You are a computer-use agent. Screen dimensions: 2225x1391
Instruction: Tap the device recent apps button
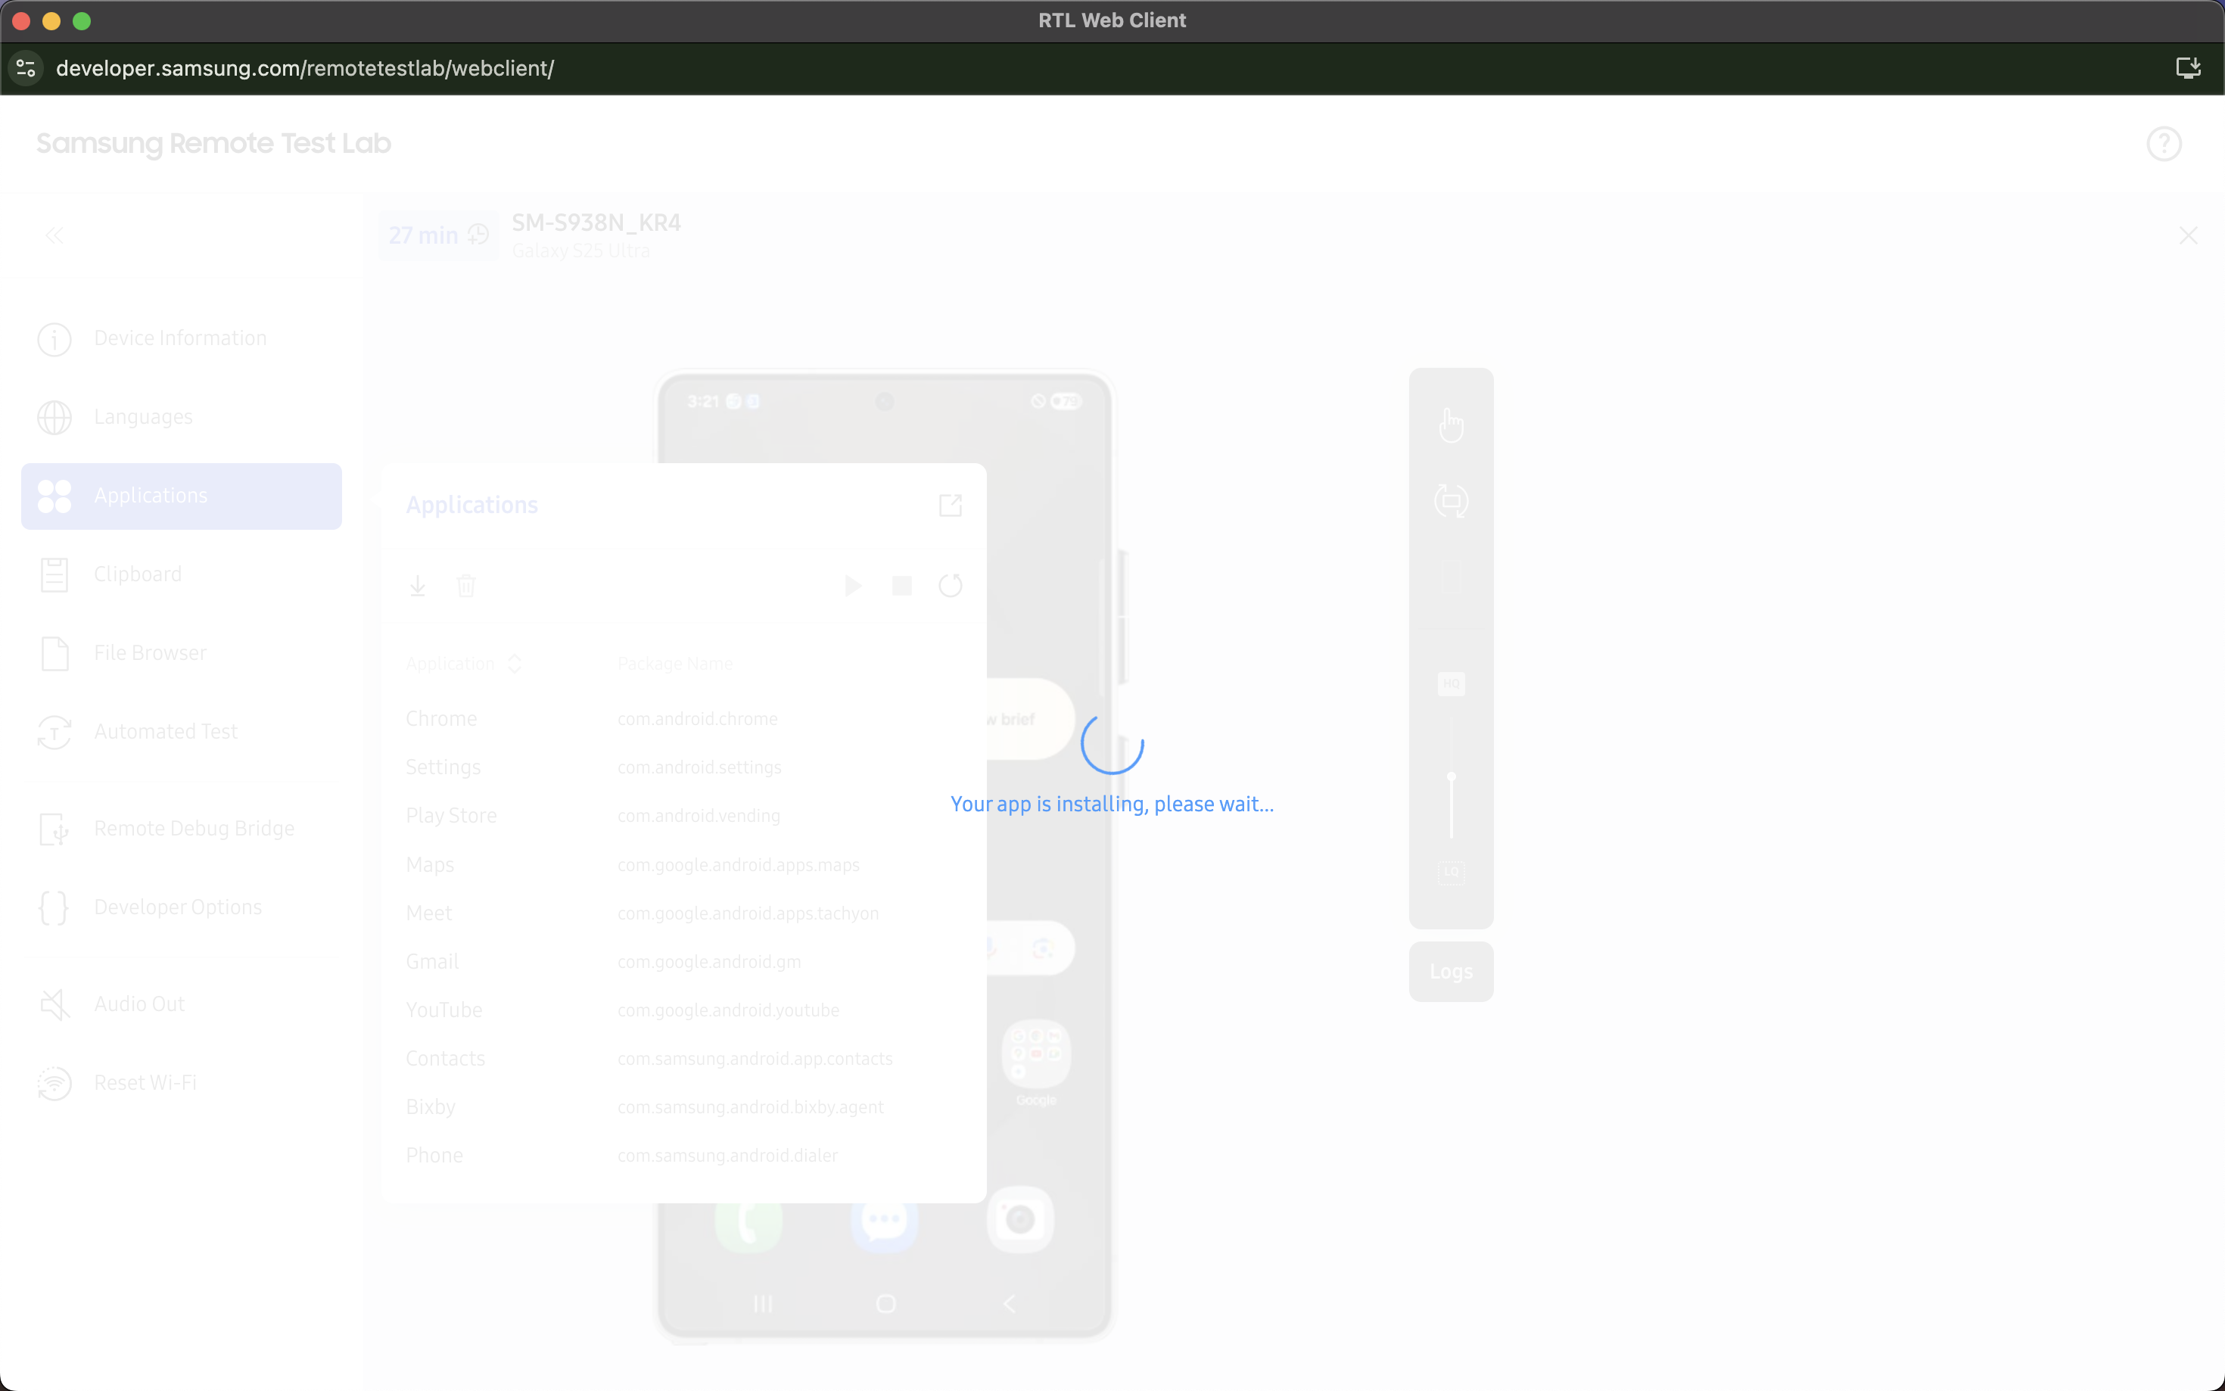point(763,1304)
